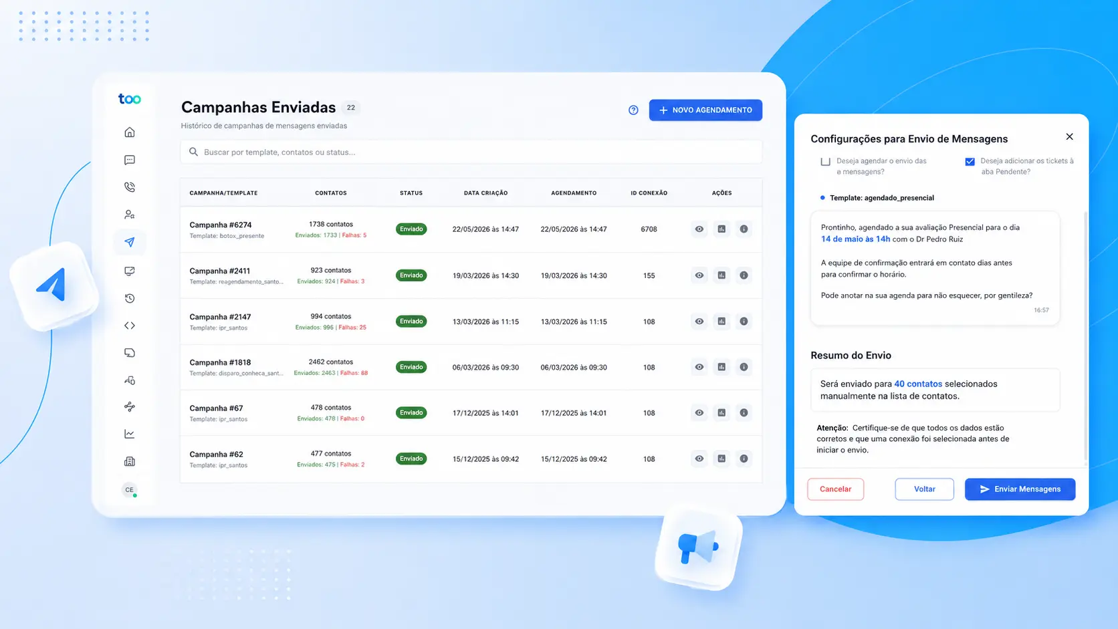Open the chat messages sidebar icon

(130, 160)
